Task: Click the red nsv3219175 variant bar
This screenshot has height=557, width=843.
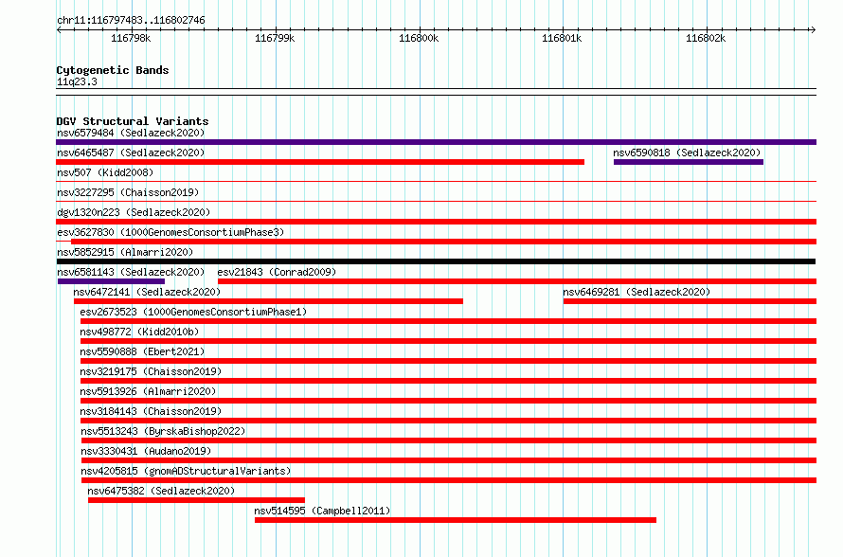Action: tap(448, 381)
